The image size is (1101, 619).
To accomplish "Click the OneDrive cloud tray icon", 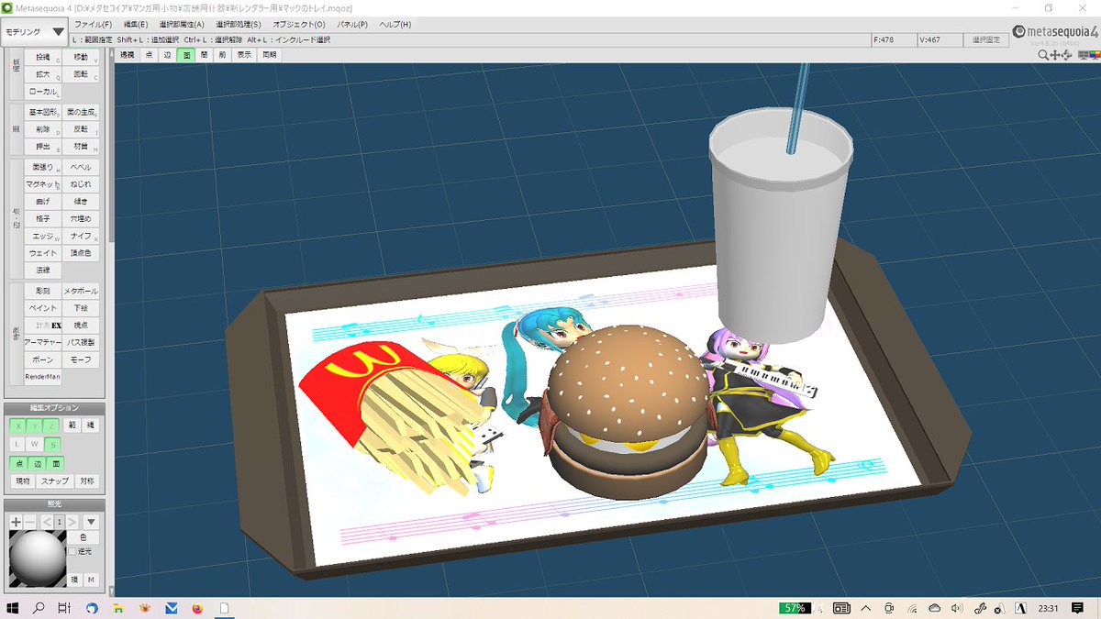I will (935, 608).
